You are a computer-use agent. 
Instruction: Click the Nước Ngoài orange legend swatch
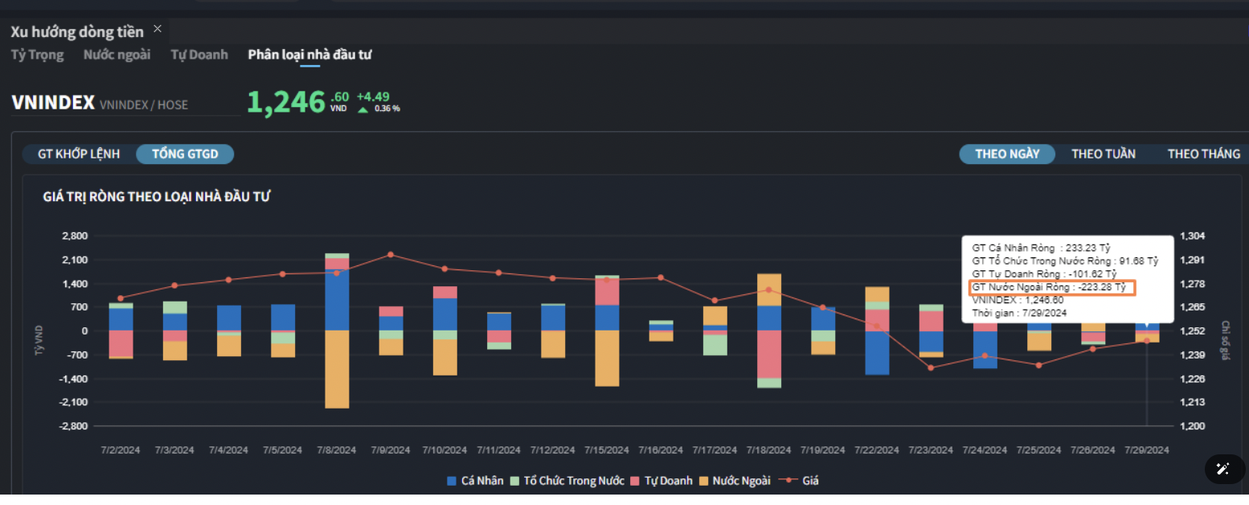[x=703, y=481]
